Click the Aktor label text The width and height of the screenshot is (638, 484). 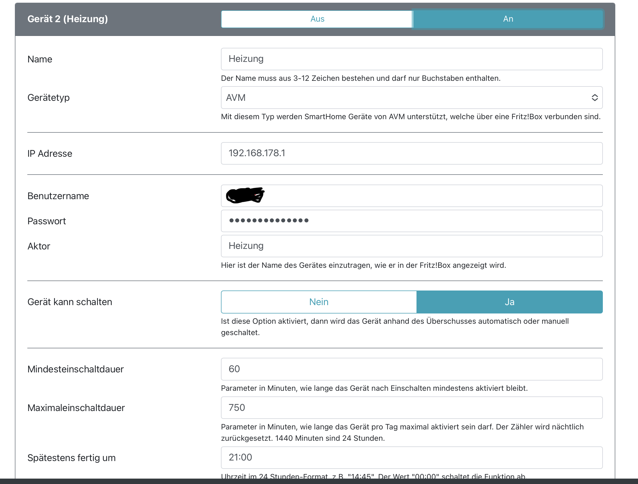tap(39, 246)
